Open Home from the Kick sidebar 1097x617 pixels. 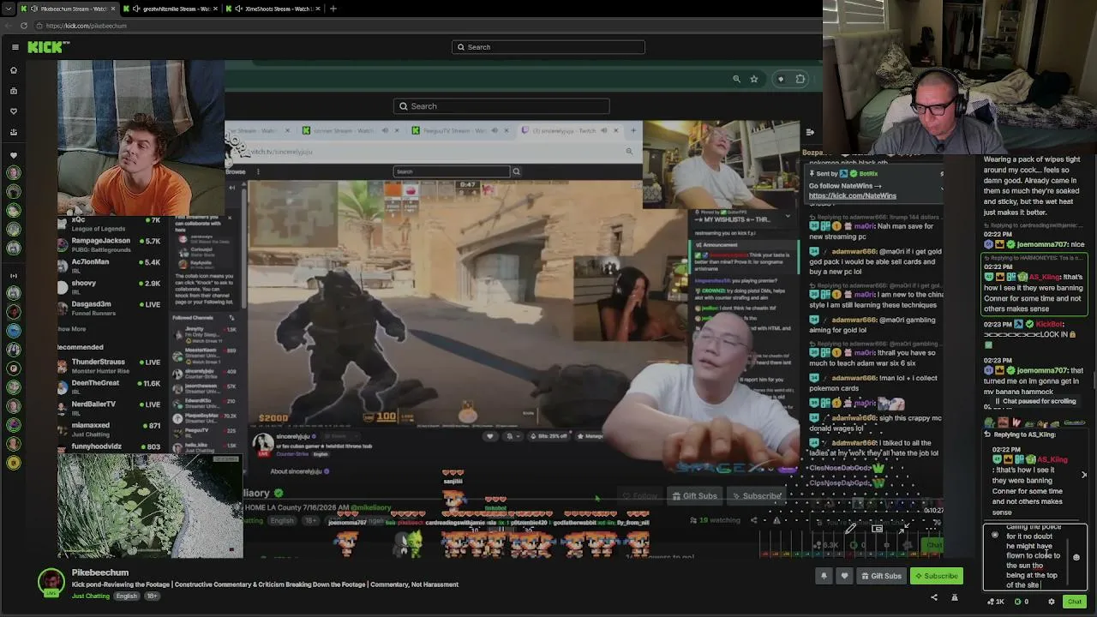point(14,69)
